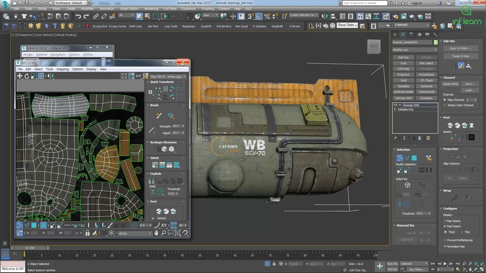Click Open UV Editor button

pos(460,49)
